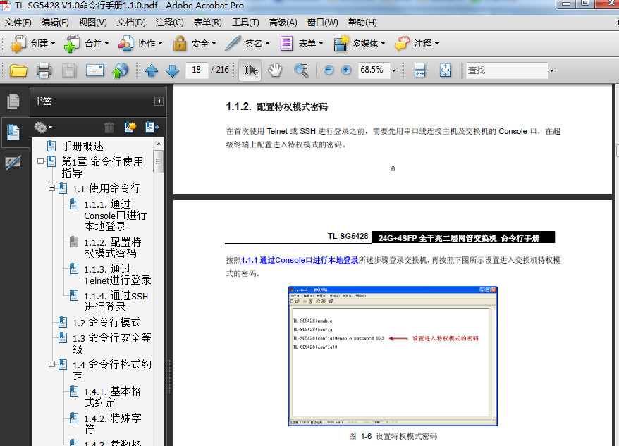619x446 pixels.
Task: Activate the Hand pan tool
Action: 275,70
